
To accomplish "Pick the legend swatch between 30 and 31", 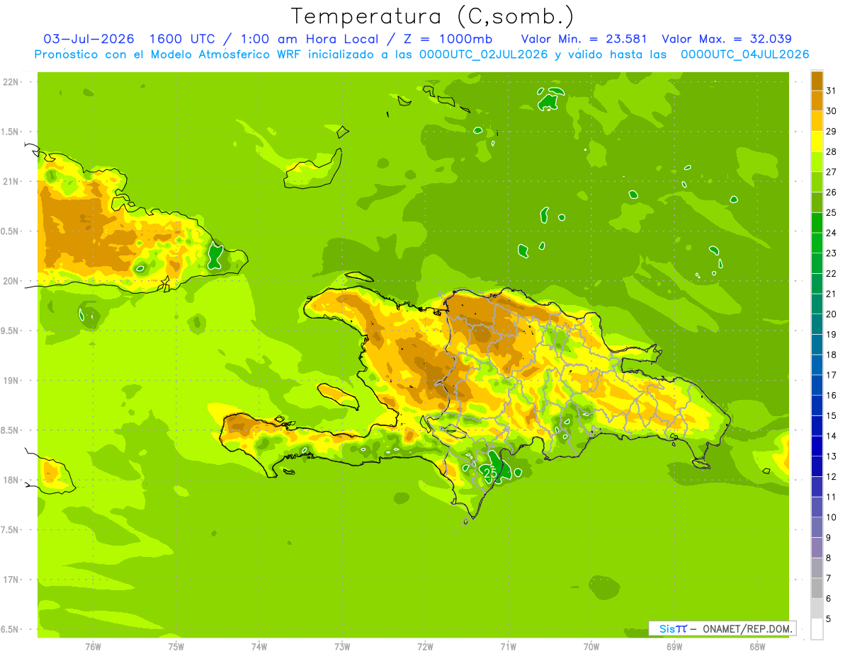I will click(817, 100).
